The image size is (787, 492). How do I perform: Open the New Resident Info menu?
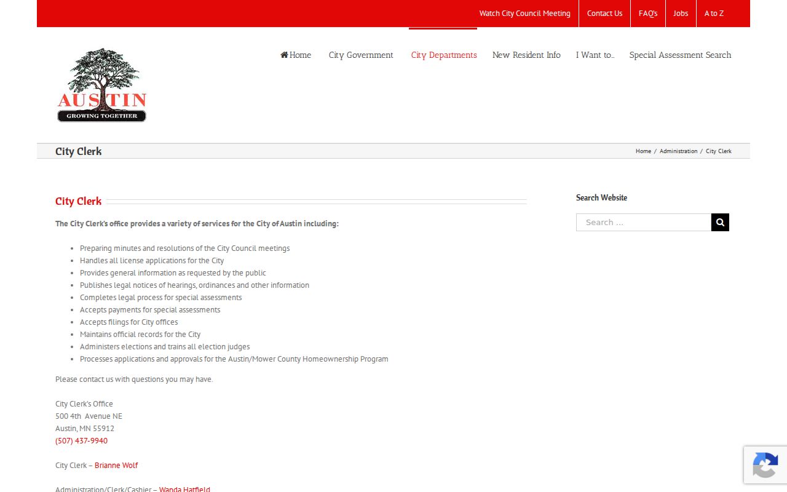[x=526, y=55]
